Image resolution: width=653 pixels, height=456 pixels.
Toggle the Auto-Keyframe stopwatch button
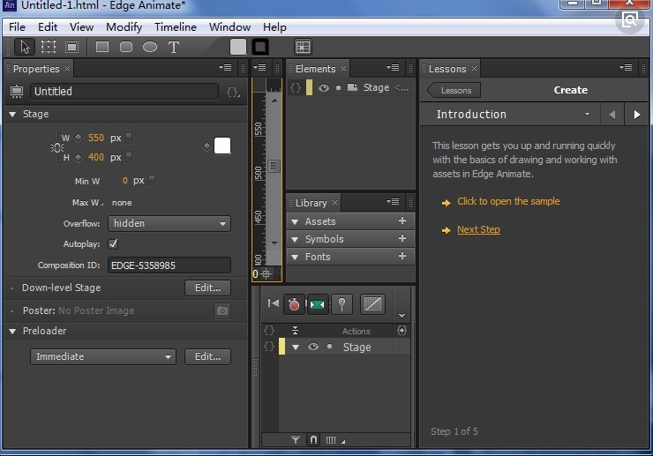coord(294,304)
